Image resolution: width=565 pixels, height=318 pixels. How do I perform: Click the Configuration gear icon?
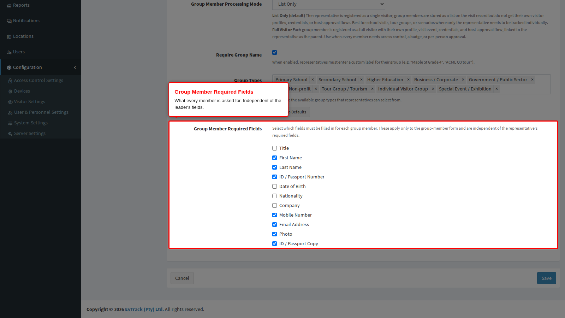pos(9,68)
